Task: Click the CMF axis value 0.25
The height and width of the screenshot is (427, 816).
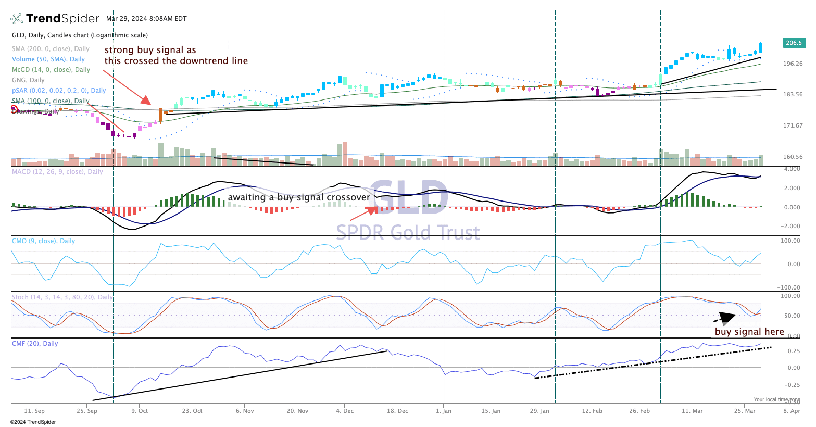Action: tap(794, 351)
